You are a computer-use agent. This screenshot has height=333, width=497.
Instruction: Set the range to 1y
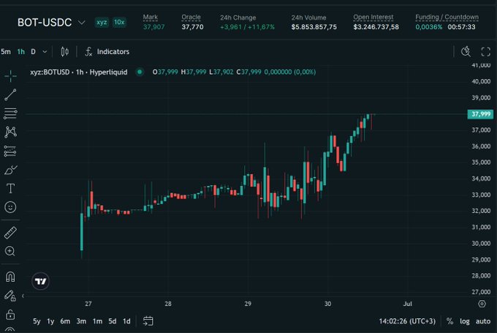click(50, 321)
